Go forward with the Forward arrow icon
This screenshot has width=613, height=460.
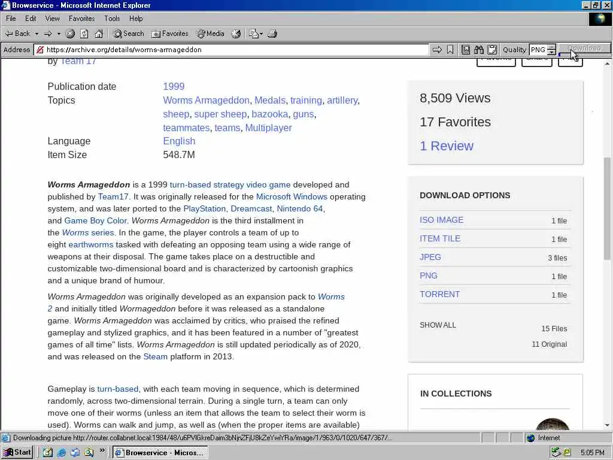48,34
